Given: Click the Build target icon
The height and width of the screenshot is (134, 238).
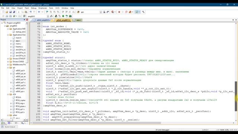Looking at the screenshot, I should (7, 16).
